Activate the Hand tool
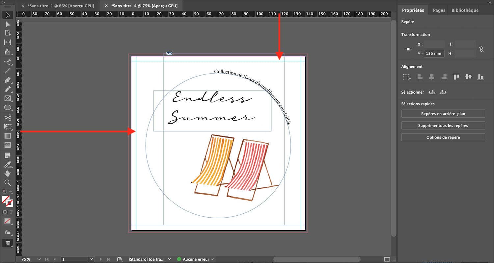The height and width of the screenshot is (263, 494). tap(8, 174)
